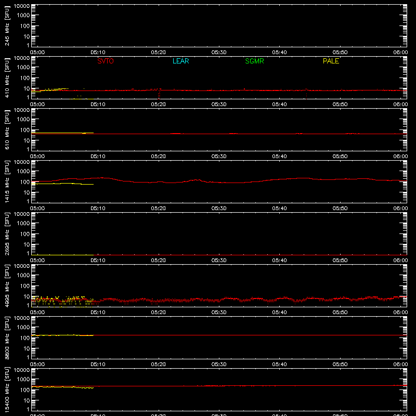Click 05:40 label beneath the 4995 MHz plot
Viewport: 416px width, 416px height.
[279, 313]
